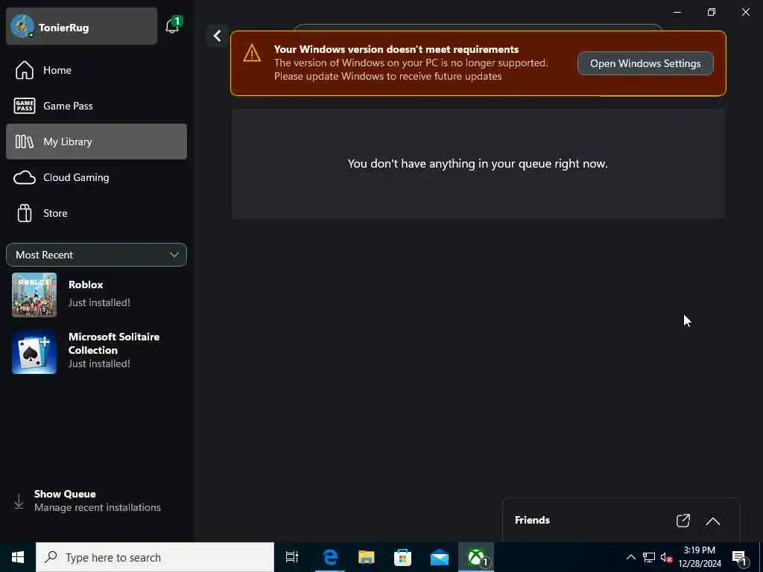
Task: Click the warning triangle icon
Action: coord(252,53)
